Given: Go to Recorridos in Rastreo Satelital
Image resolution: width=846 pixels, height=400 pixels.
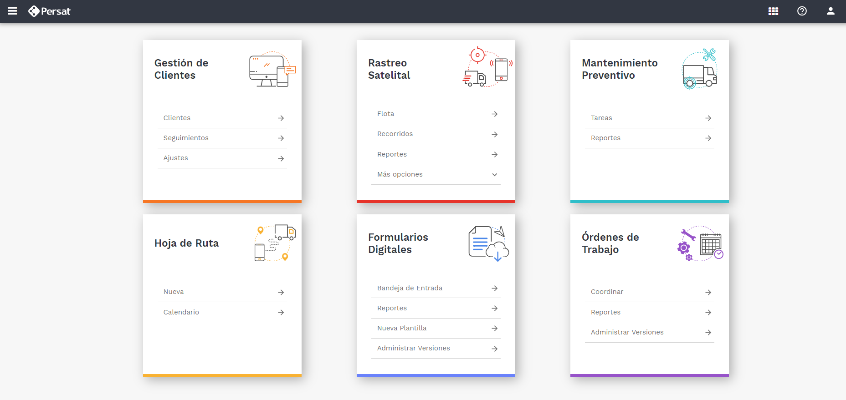Looking at the screenshot, I should point(436,134).
